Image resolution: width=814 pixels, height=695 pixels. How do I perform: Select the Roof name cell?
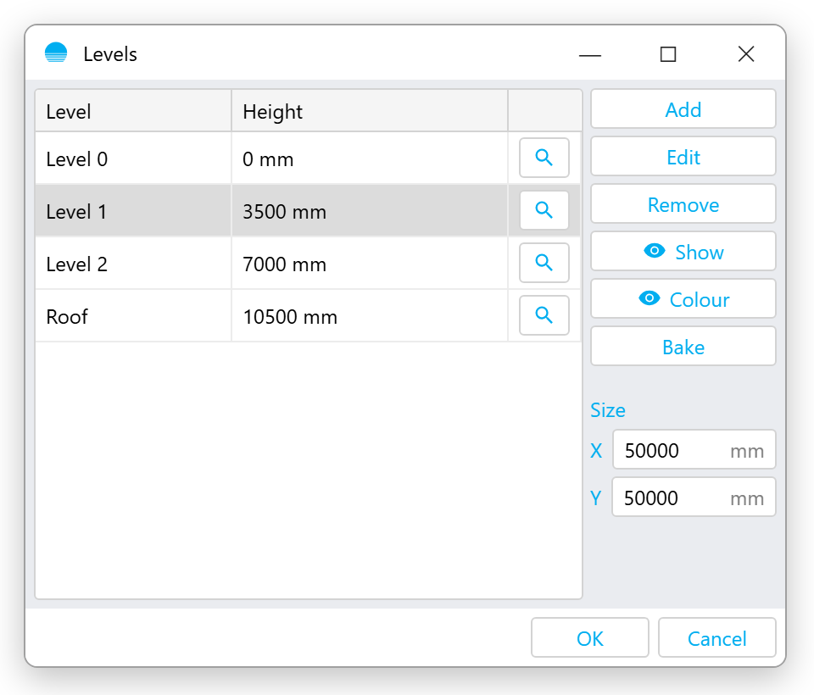[x=133, y=315]
